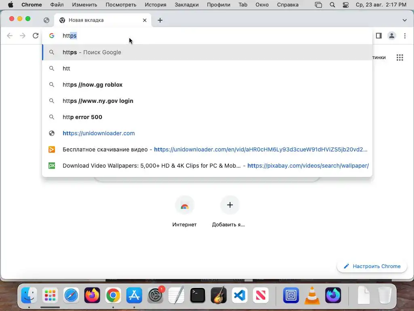This screenshot has width=414, height=311.
Task: Open Terminal from the dock
Action: click(197, 295)
